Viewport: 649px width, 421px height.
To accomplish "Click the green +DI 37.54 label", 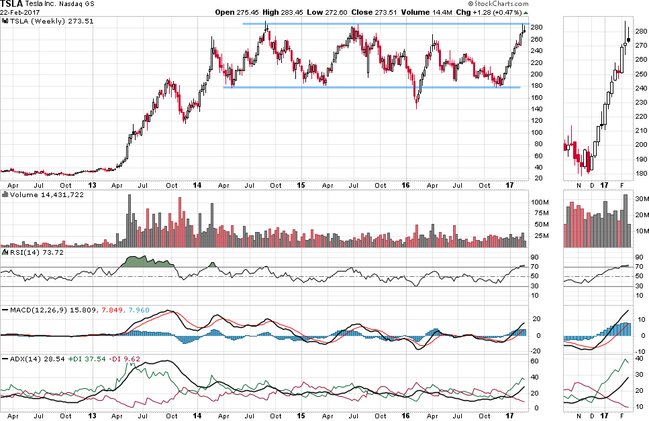I will 87,359.
